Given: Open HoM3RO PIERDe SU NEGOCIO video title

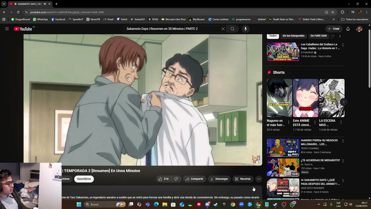Looking at the screenshot, I should [319, 142].
